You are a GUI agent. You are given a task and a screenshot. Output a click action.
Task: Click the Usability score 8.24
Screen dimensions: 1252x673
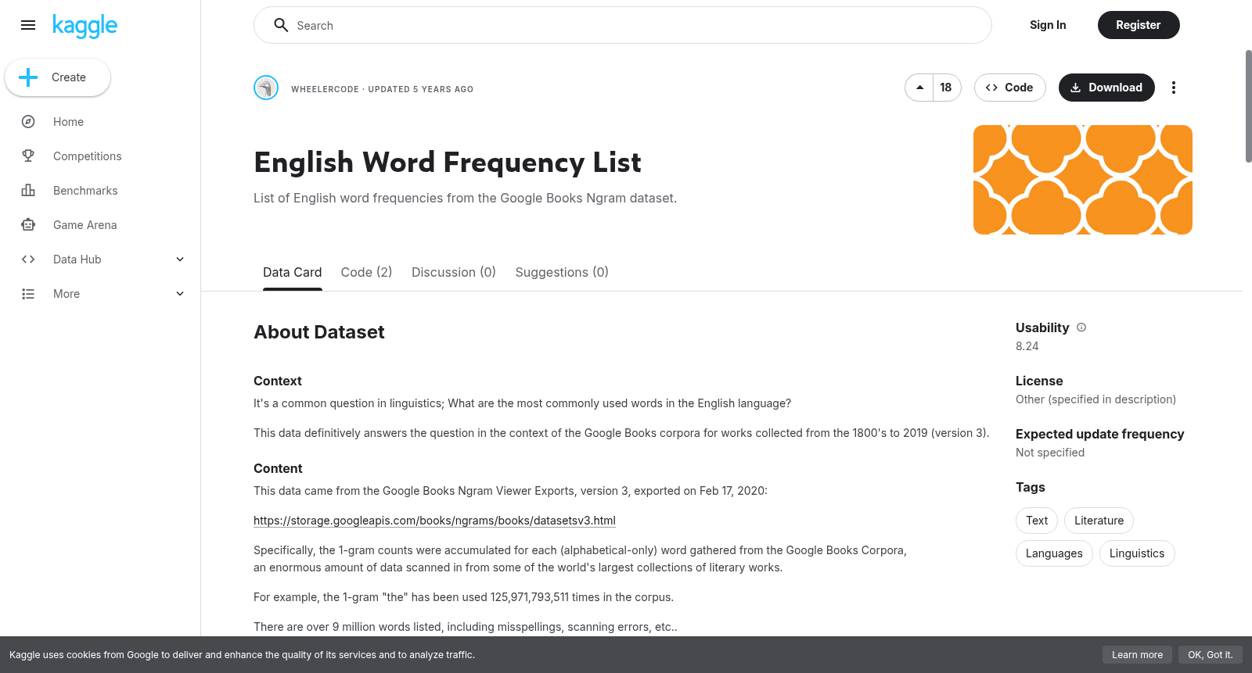point(1027,346)
